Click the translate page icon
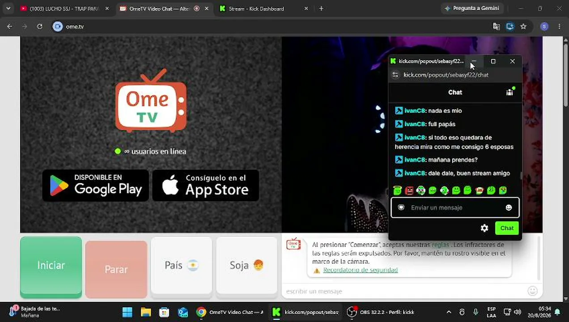569x322 pixels. click(497, 26)
